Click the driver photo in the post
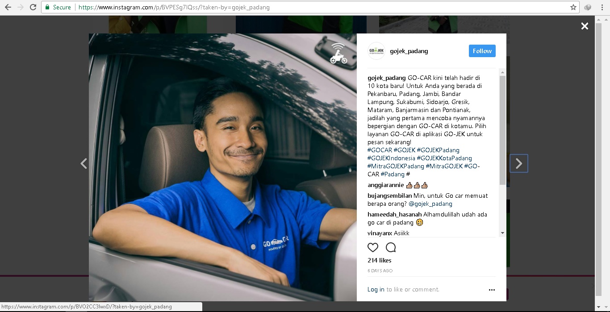 (223, 167)
